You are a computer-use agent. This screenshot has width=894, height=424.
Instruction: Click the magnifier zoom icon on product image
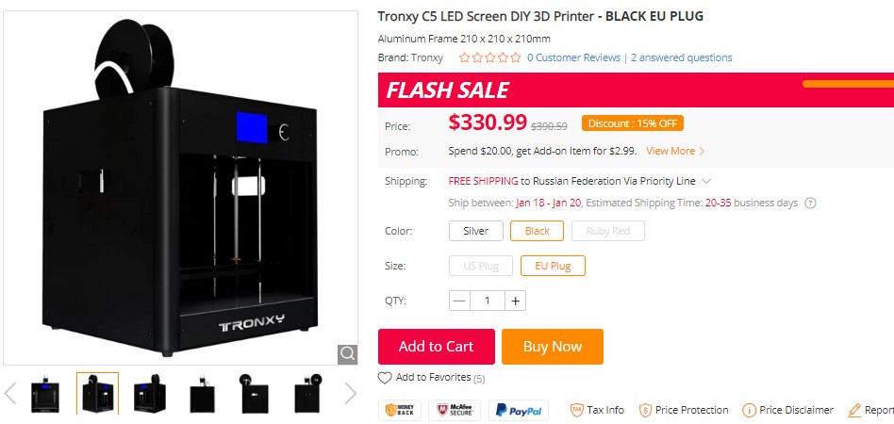point(348,354)
